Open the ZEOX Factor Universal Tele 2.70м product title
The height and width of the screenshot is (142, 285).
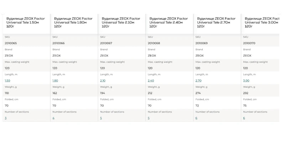tap(216, 22)
